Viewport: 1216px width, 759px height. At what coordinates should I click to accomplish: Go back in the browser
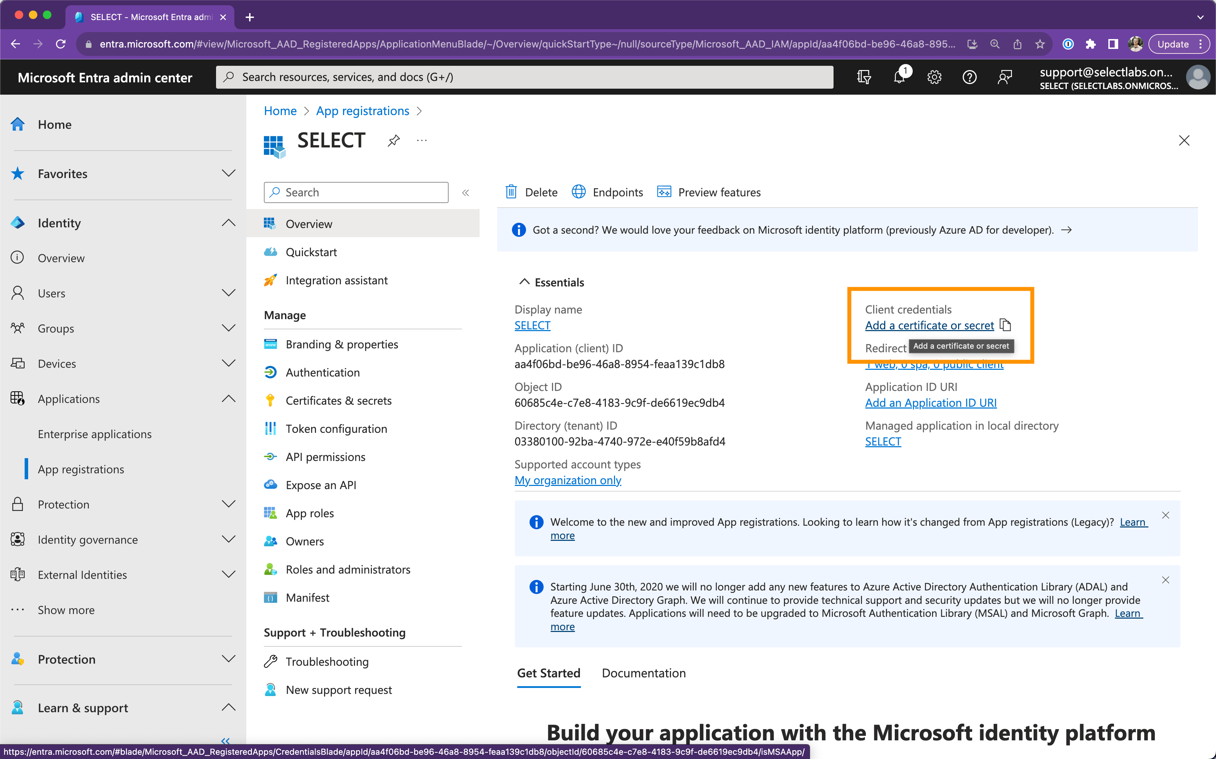(15, 44)
